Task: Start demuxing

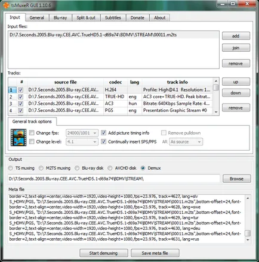Action: (x=104, y=253)
